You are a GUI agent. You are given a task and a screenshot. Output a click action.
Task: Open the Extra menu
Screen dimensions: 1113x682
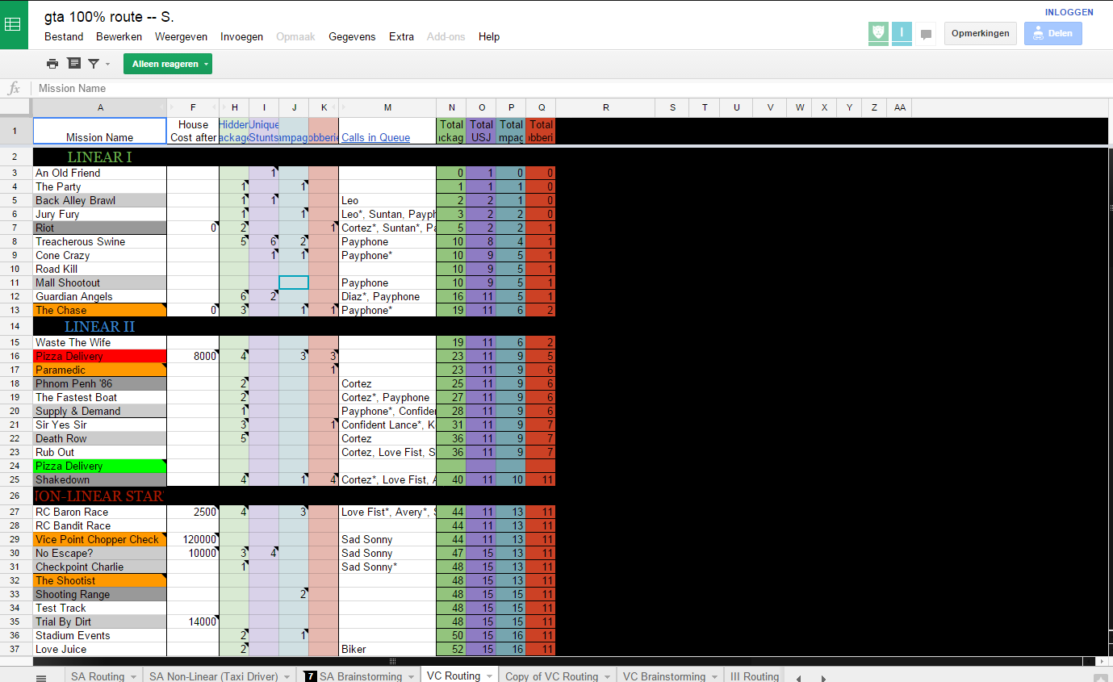tap(401, 36)
